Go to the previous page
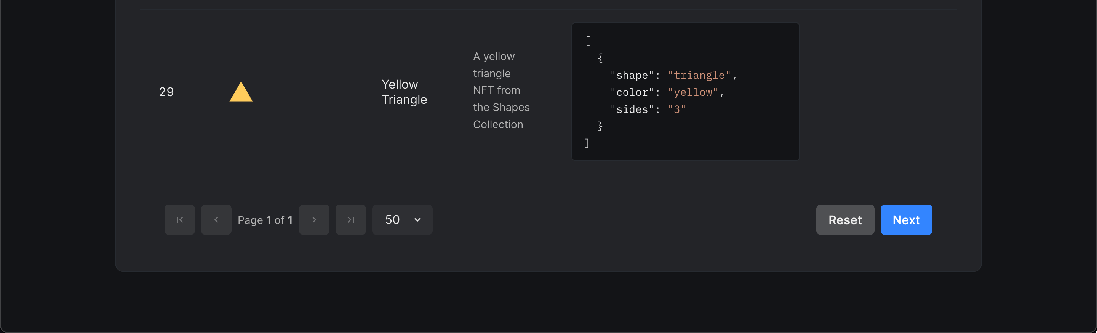The image size is (1097, 333). pyautogui.click(x=216, y=220)
